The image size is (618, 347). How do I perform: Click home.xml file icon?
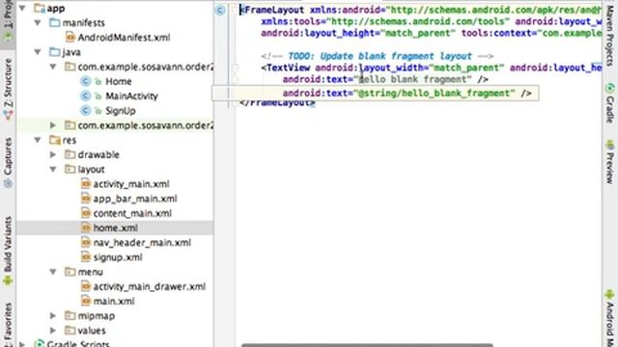coord(86,227)
